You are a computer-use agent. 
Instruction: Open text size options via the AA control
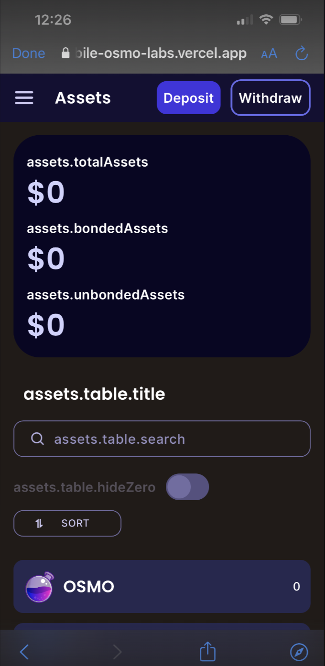pyautogui.click(x=269, y=54)
